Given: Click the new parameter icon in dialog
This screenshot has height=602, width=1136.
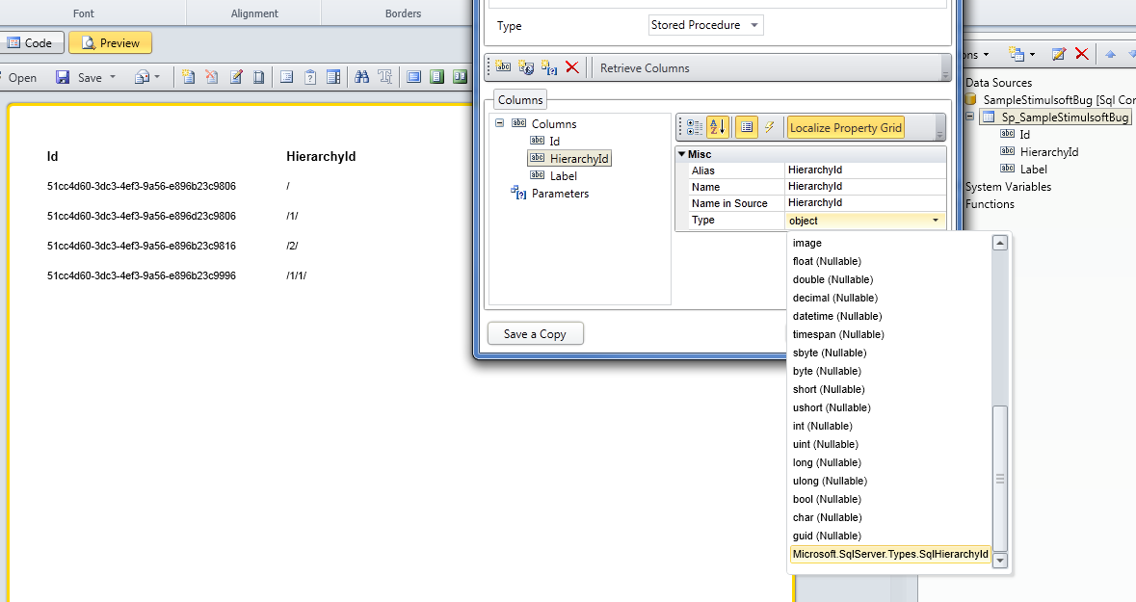Looking at the screenshot, I should point(549,67).
